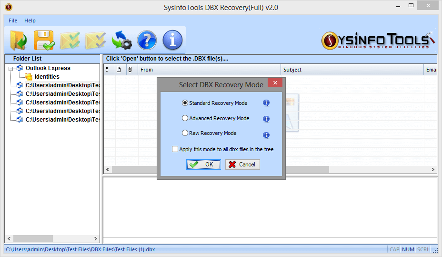This screenshot has height=257, width=442.
Task: Click the second envelope checkmark toolbar icon
Action: [96, 41]
